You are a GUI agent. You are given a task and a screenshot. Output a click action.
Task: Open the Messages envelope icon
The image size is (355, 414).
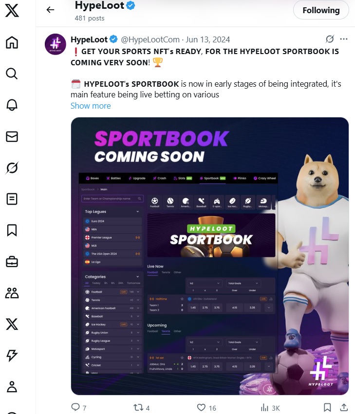point(12,136)
